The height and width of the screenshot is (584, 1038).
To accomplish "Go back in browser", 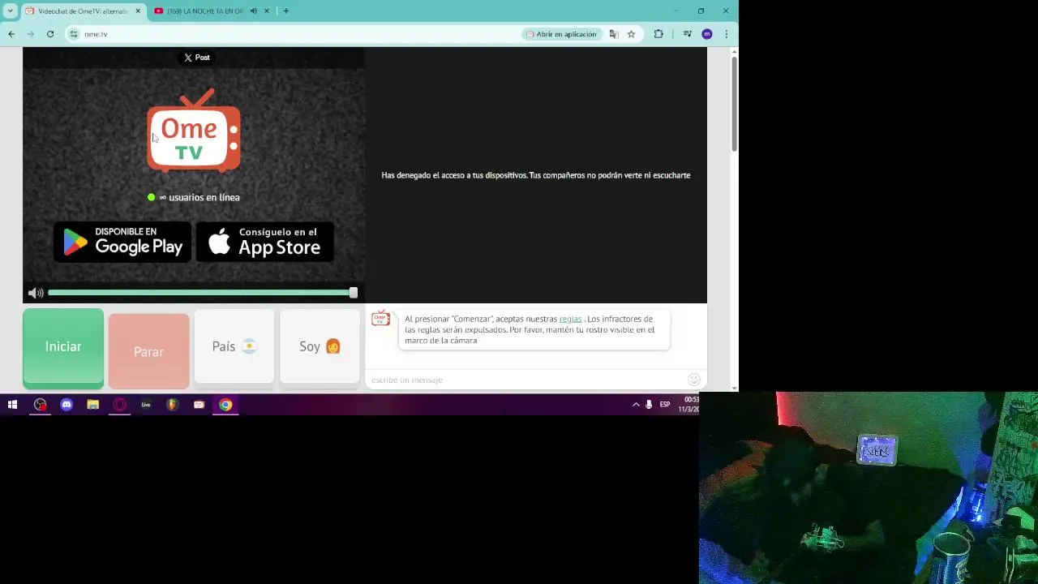I will (x=11, y=34).
